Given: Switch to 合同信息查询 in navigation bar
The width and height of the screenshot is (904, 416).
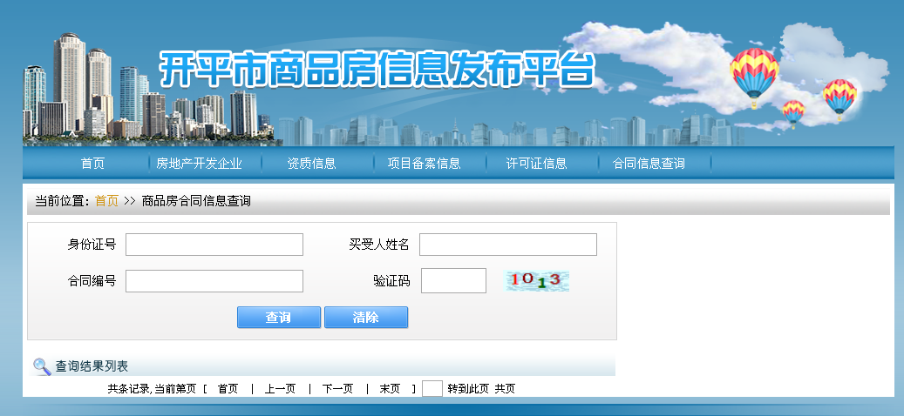Looking at the screenshot, I should [649, 164].
